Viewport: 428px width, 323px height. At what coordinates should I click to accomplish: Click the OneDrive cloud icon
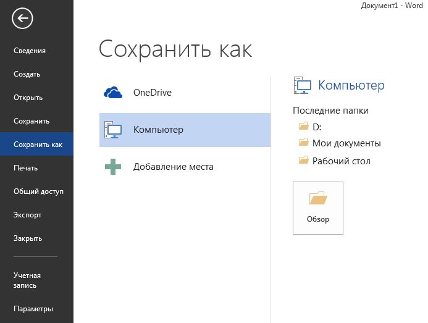click(x=114, y=93)
